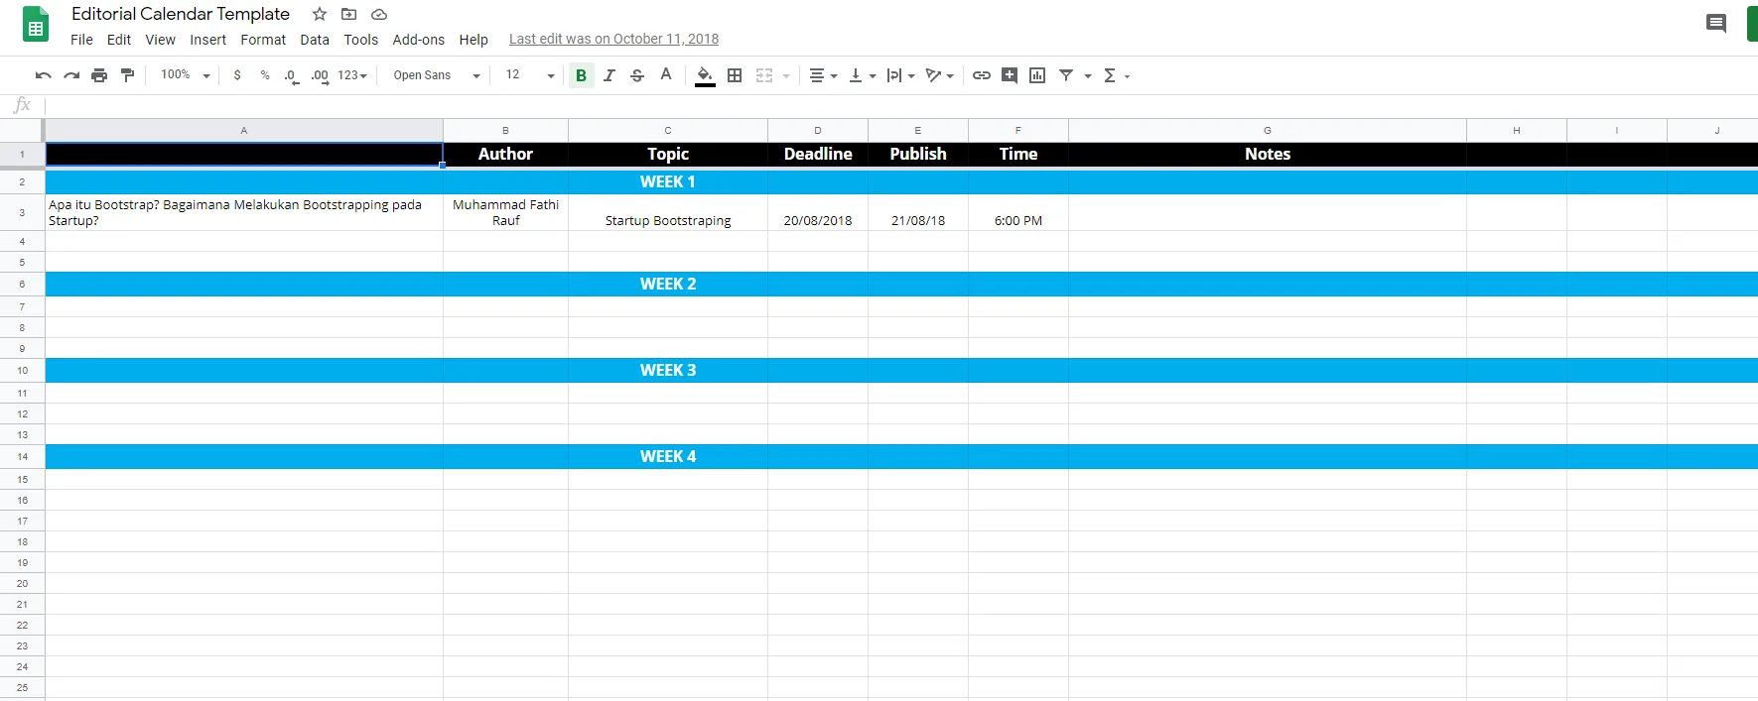The image size is (1758, 701).
Task: Open the Help menu
Action: pos(473,40)
